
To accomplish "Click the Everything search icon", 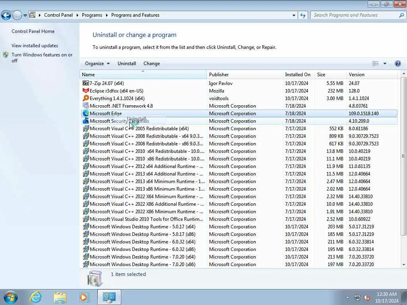I will pos(86,98).
